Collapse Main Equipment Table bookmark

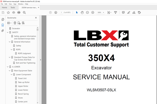tap(10, 71)
